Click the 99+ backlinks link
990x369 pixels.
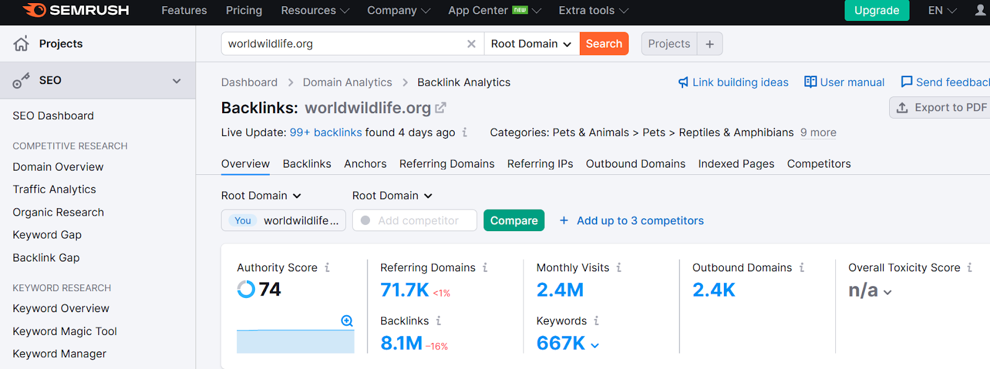(x=325, y=132)
